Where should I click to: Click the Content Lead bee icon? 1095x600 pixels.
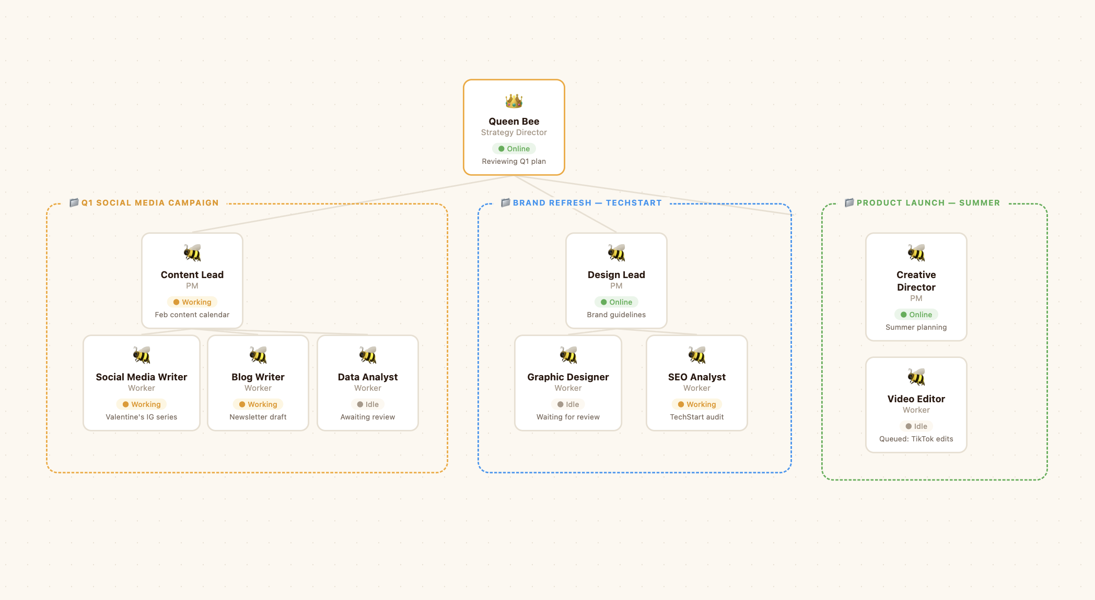(192, 253)
